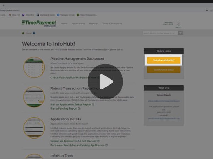Viewport: 213px width, 159px height.
Task: Click the TimePayment InfoHub logo
Action: [39, 24]
